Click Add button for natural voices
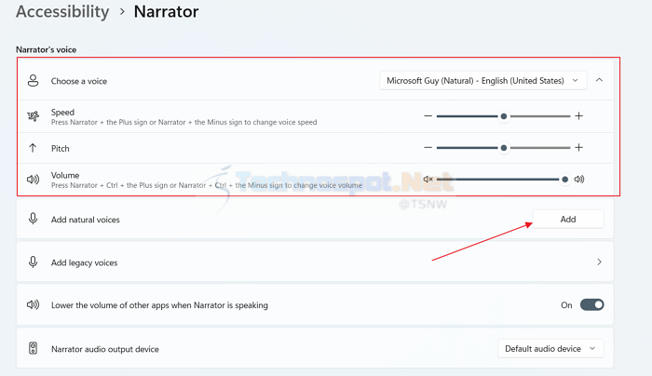The width and height of the screenshot is (652, 376). tap(568, 219)
